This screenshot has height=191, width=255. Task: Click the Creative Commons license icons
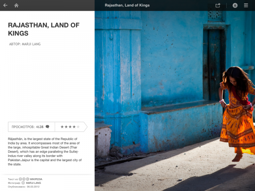[x=25, y=179]
